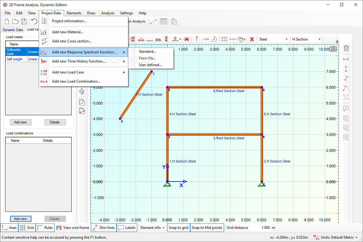Viewport: 363px width, 242px height.
Task: Select the vertical roller support icon
Action: [166, 39]
